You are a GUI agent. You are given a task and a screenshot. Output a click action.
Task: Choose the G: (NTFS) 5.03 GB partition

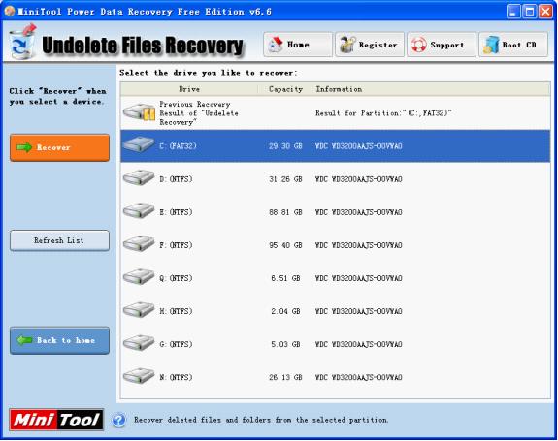(x=335, y=344)
